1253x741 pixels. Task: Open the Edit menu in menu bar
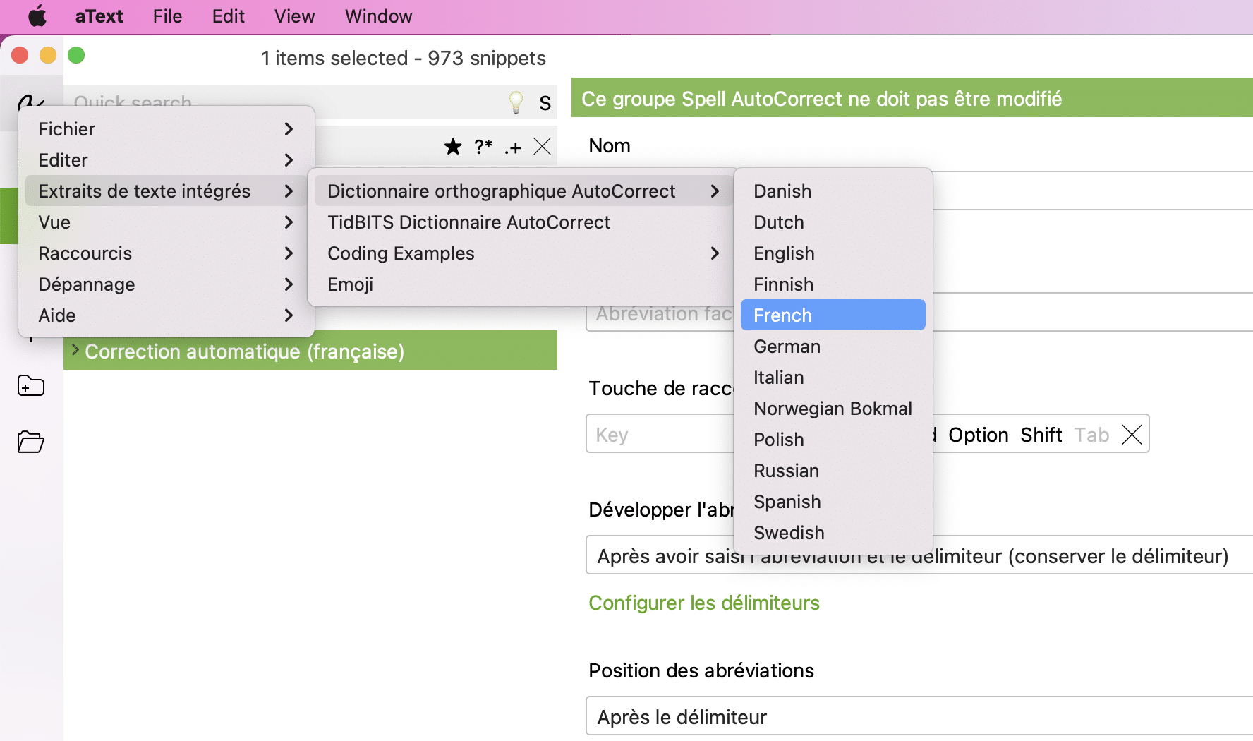(x=228, y=16)
